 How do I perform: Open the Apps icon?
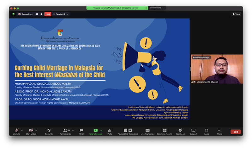[206, 131]
